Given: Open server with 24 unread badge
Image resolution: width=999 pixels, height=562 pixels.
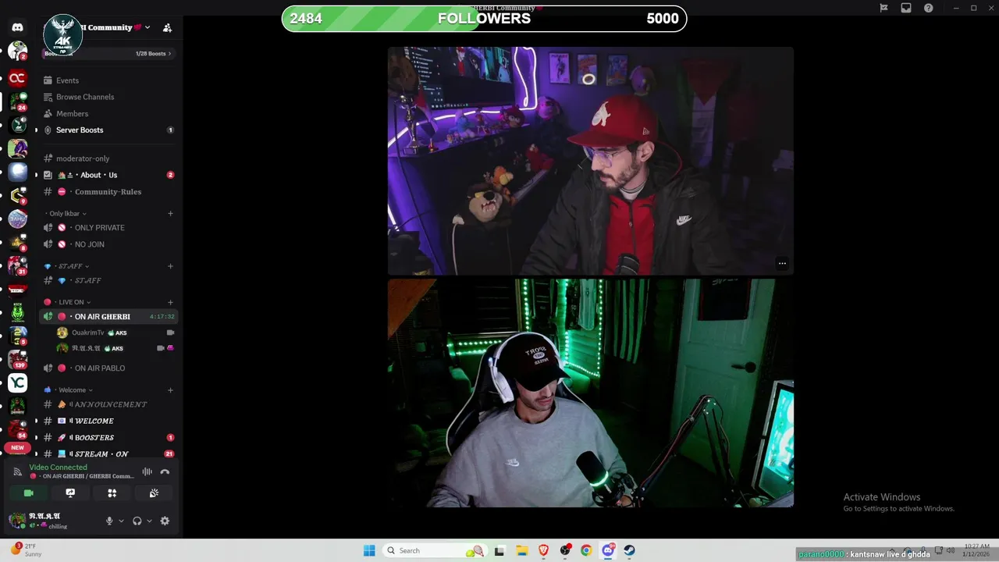Looking at the screenshot, I should coord(17,101).
